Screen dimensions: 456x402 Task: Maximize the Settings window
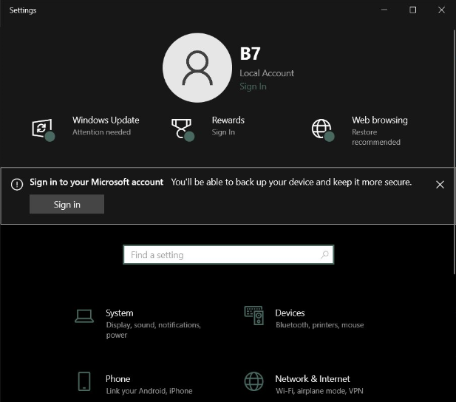tap(412, 10)
